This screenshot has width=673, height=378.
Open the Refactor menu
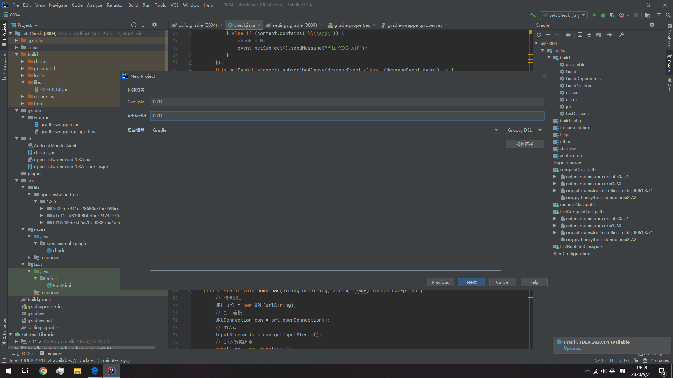tap(115, 5)
